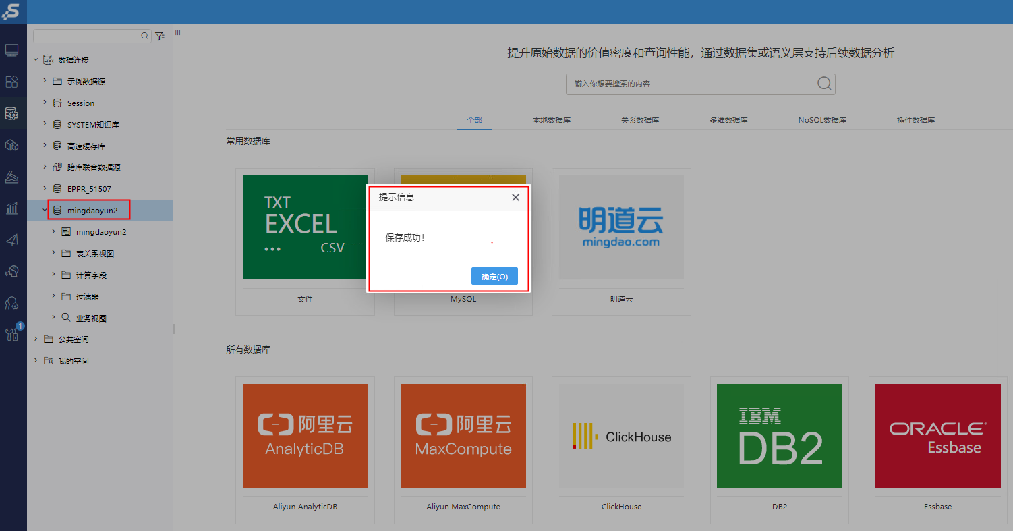Switch to the 本地数据库 tab
Screen dimensions: 1013x531
click(552, 120)
